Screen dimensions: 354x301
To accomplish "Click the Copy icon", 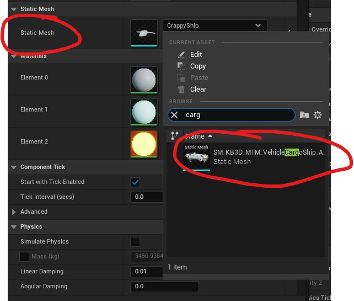I will (x=181, y=66).
